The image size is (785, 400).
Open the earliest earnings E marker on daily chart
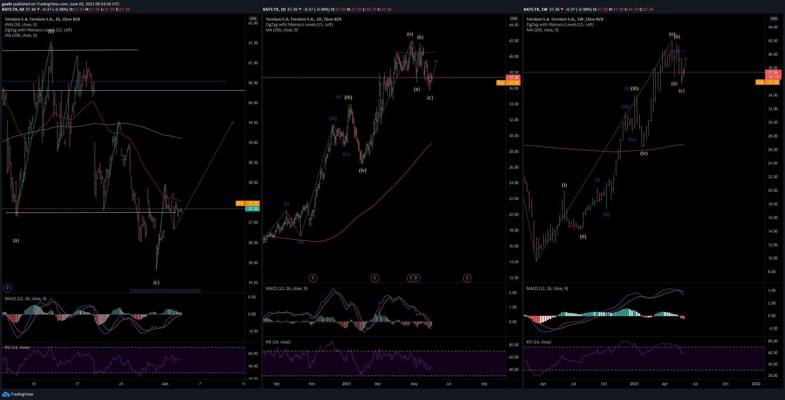313,278
